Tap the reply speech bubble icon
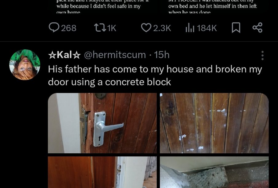The image size is (278, 188). [54, 27]
